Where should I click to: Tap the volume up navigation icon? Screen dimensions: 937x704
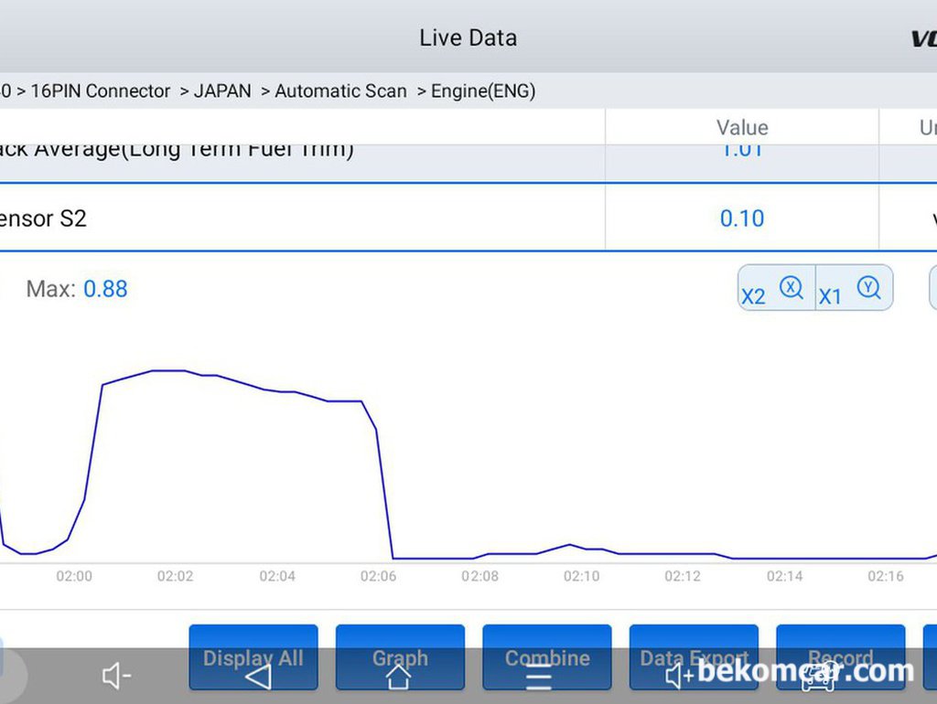[680, 677]
